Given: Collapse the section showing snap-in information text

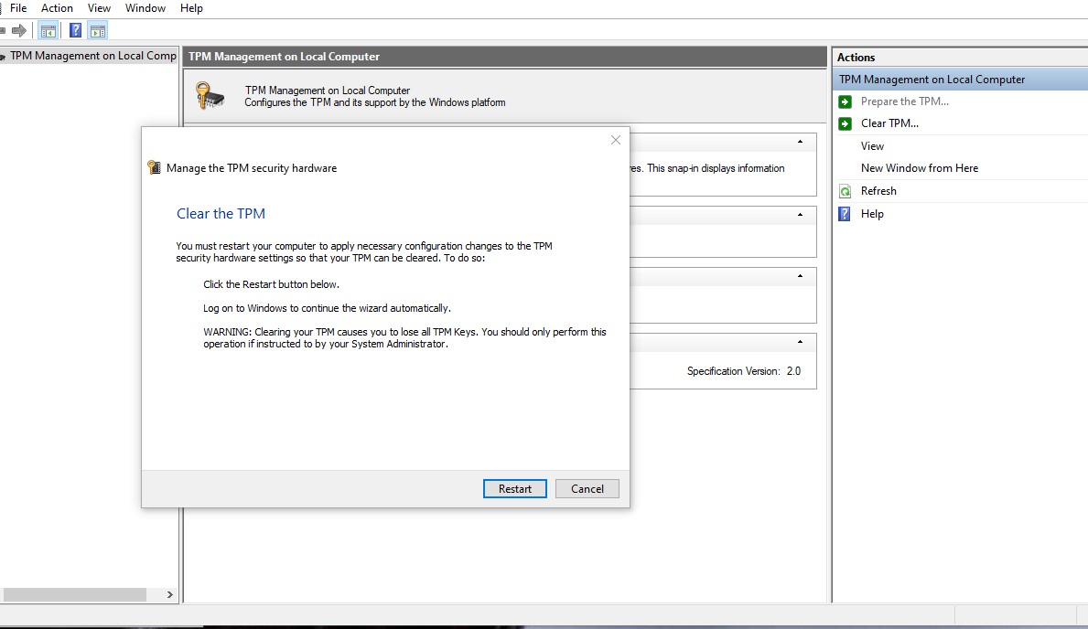Looking at the screenshot, I should click(x=801, y=143).
